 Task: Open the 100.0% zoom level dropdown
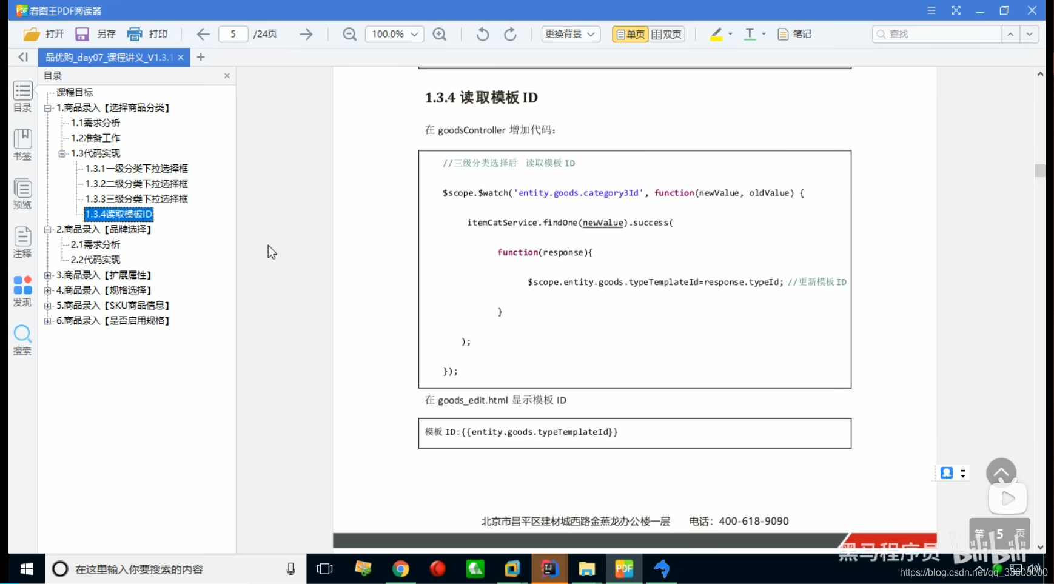tap(394, 34)
